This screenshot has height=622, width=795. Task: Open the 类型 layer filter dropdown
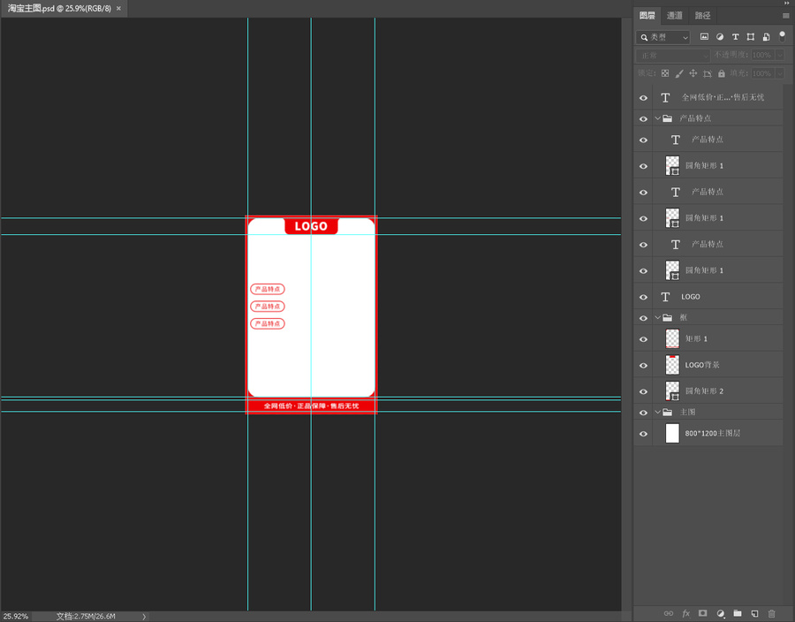pyautogui.click(x=663, y=37)
